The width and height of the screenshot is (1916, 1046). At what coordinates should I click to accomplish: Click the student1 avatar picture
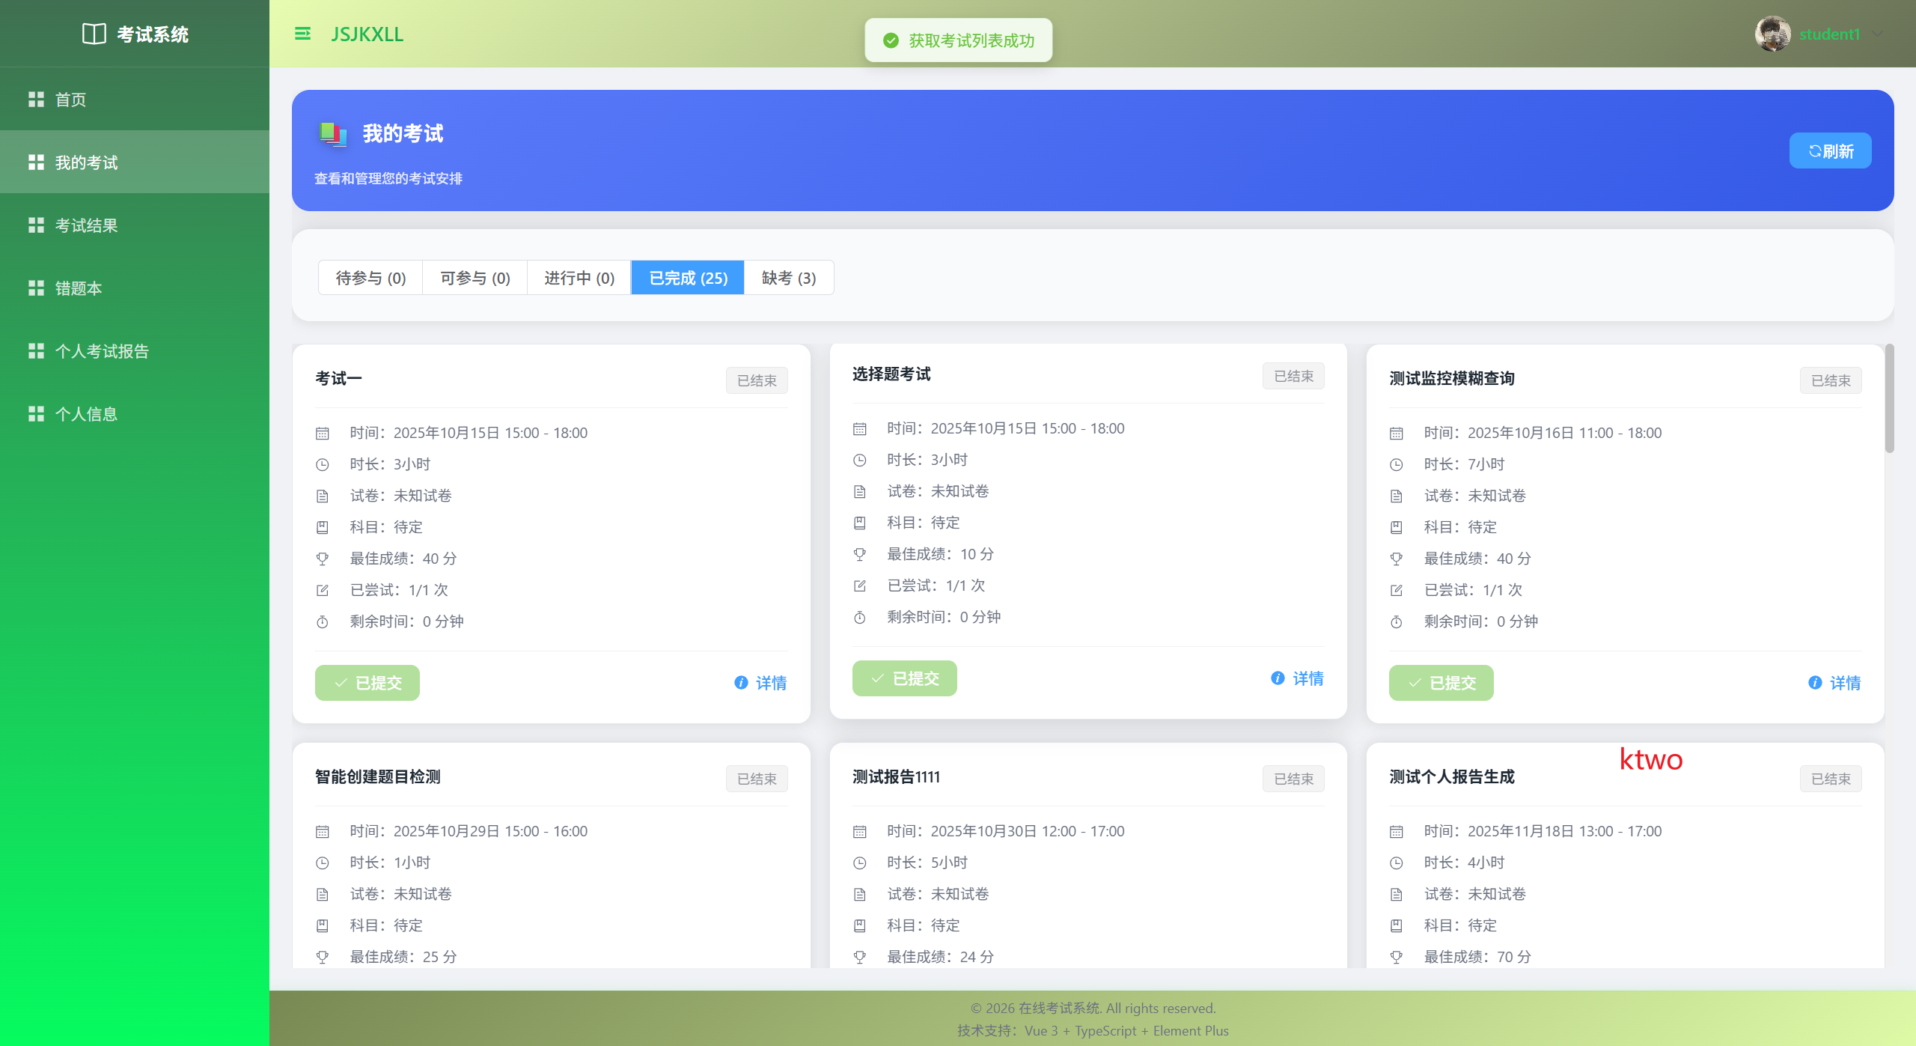point(1772,34)
